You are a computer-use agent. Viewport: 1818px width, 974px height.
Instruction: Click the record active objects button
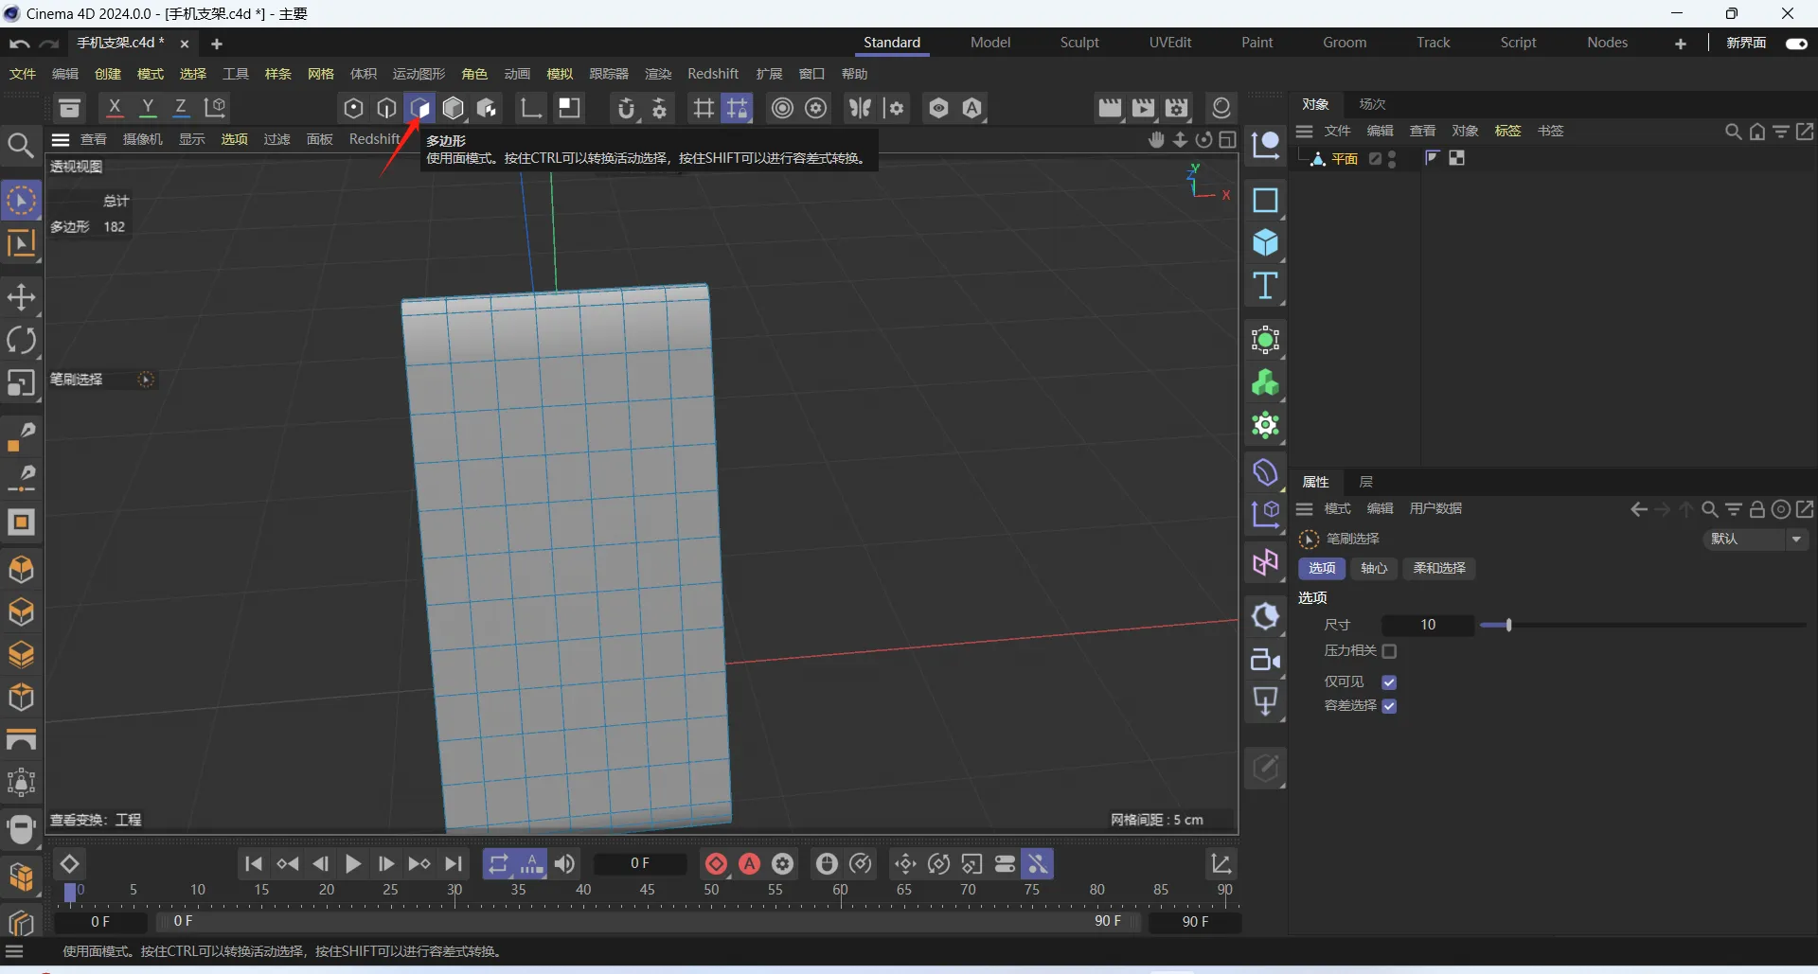(716, 864)
